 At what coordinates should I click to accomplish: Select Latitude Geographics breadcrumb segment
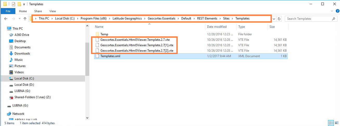point(127,18)
